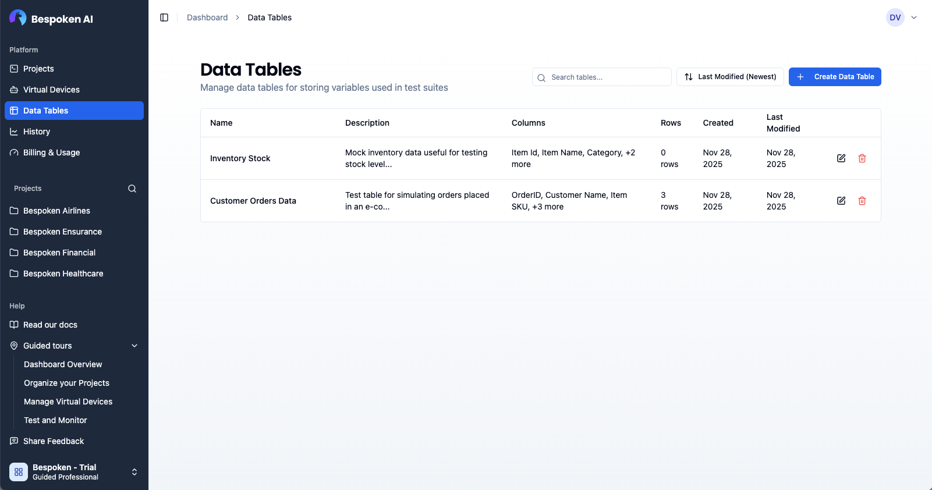Open the Customer Orders Data row name
Viewport: 932px width, 490px height.
tap(253, 201)
